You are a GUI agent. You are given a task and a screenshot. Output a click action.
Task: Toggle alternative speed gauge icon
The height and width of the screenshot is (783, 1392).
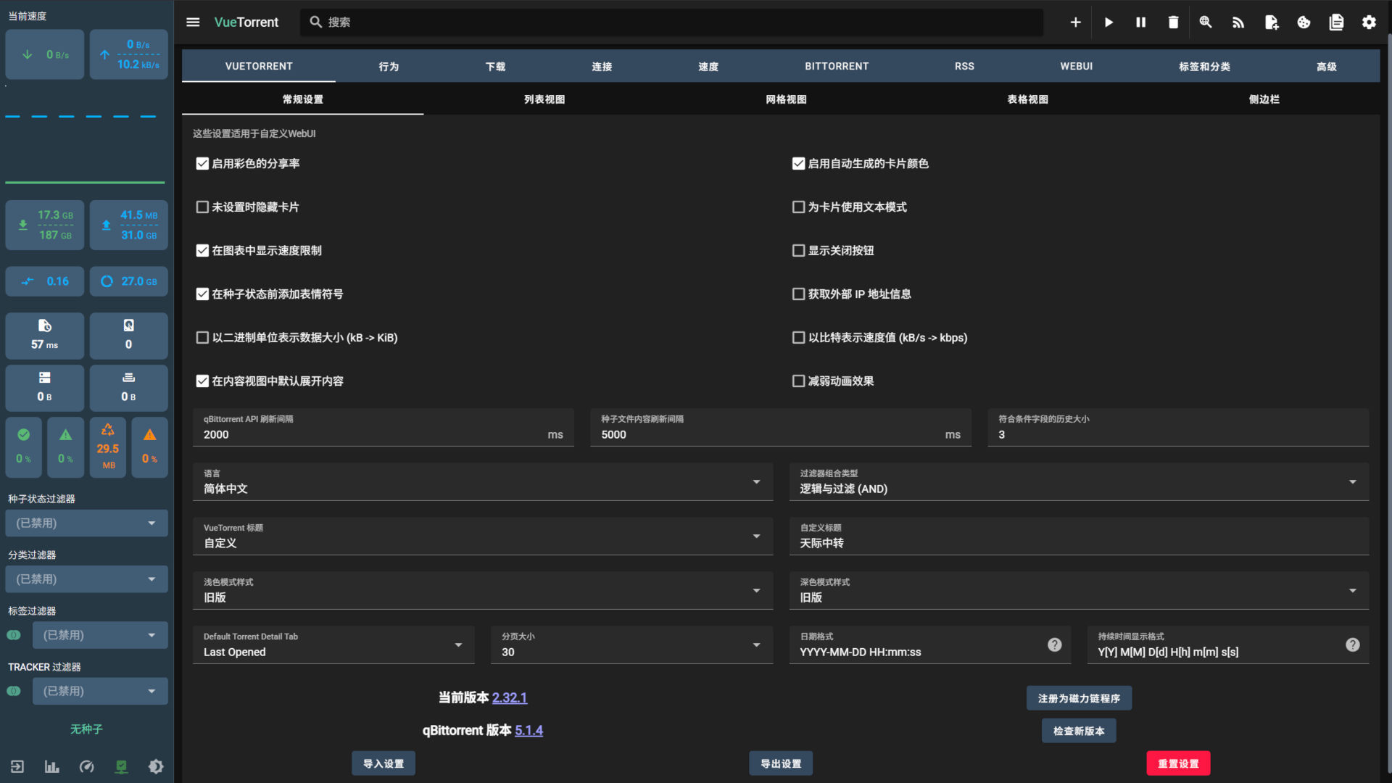87,766
